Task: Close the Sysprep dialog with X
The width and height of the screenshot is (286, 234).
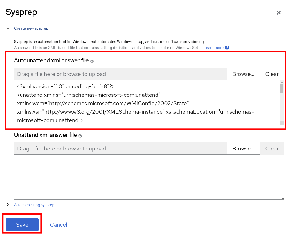Action: 278,13
